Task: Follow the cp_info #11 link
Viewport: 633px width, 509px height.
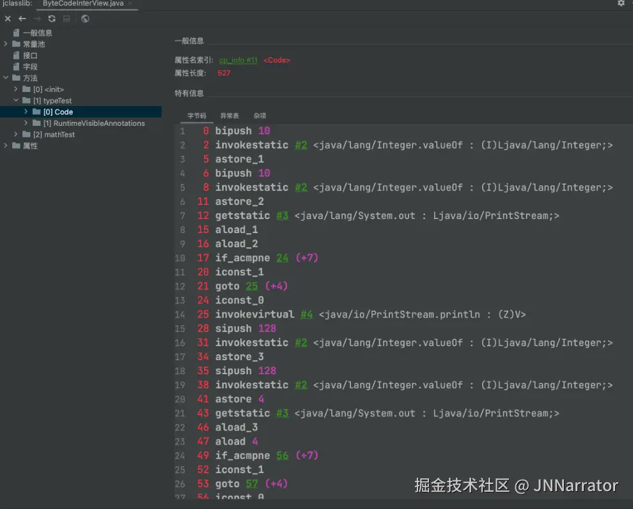Action: (x=238, y=60)
